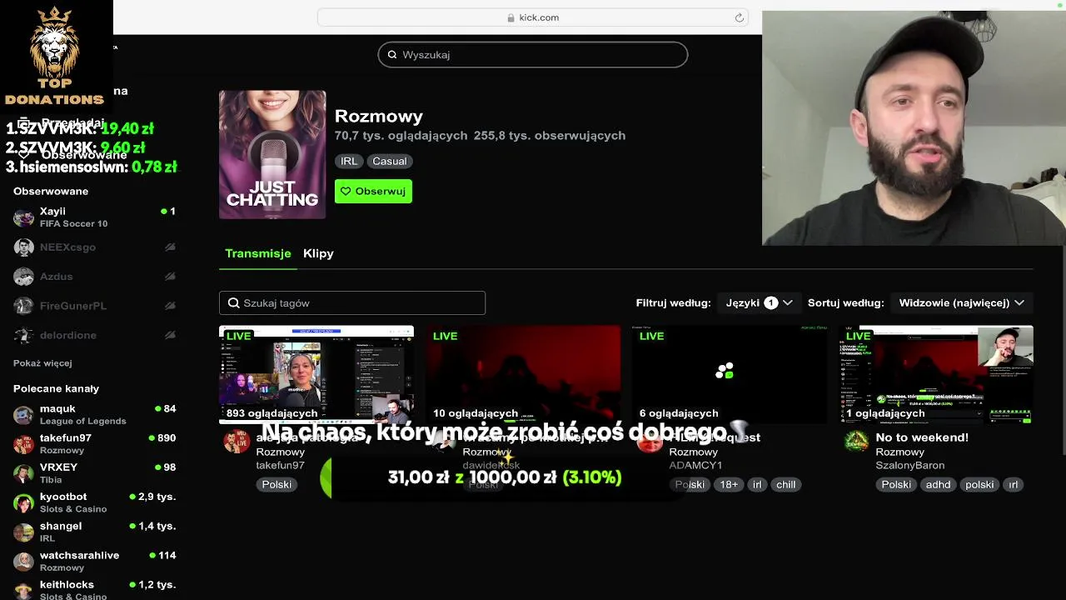Select the adhd tag on SzalonyBaron stream
Image resolution: width=1066 pixels, height=600 pixels.
tap(938, 485)
